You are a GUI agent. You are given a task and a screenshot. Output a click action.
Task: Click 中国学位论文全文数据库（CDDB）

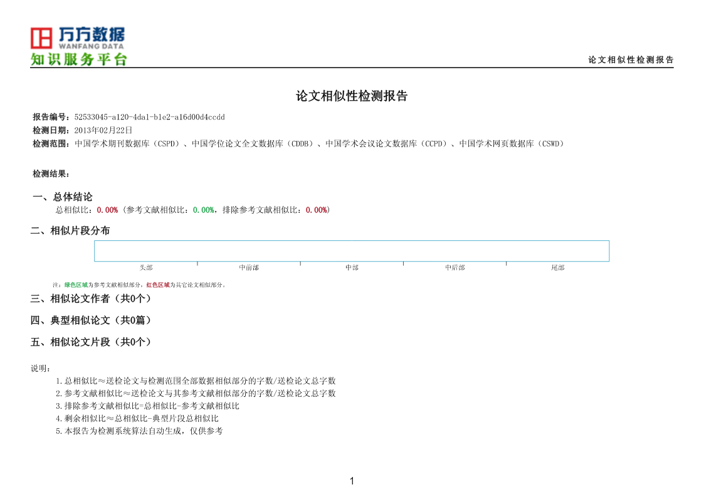pyautogui.click(x=253, y=144)
